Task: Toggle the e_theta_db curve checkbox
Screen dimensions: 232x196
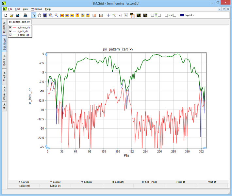Action: 10,27
